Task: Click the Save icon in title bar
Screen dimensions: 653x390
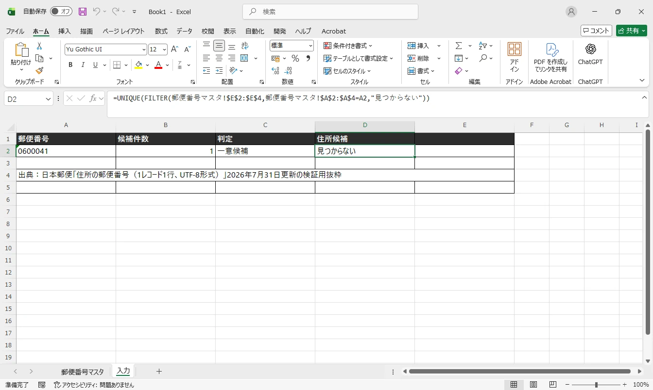Action: (83, 12)
